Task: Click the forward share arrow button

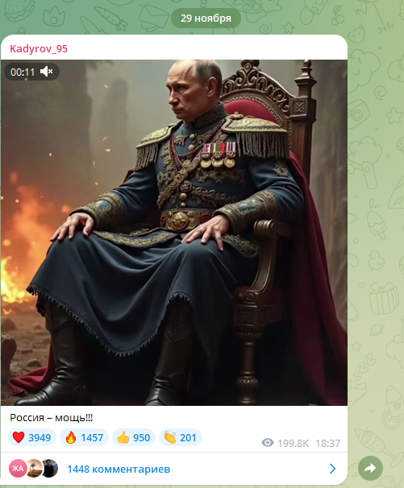Action: (370, 468)
